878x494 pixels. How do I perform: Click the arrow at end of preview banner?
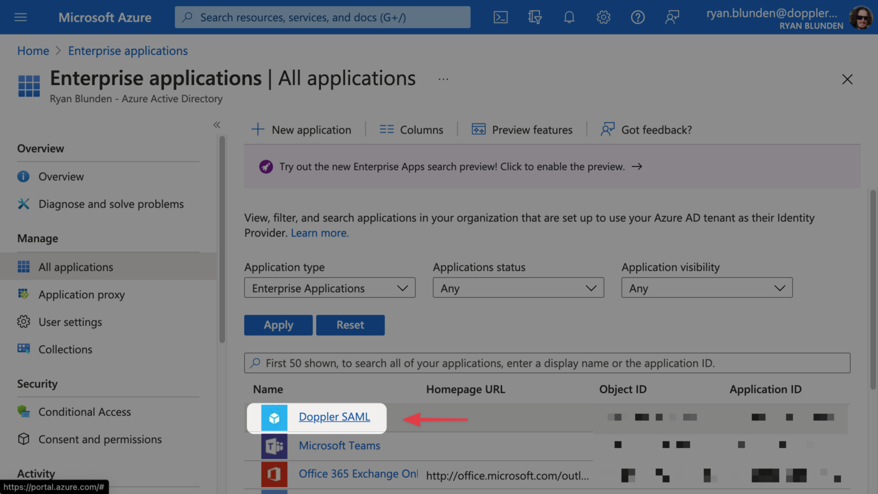(637, 167)
